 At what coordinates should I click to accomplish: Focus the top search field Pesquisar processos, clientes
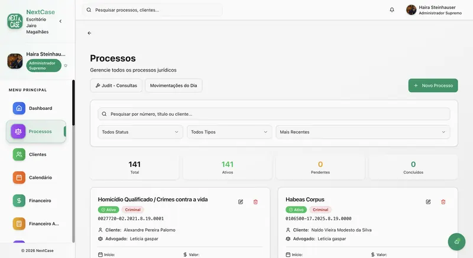click(153, 10)
